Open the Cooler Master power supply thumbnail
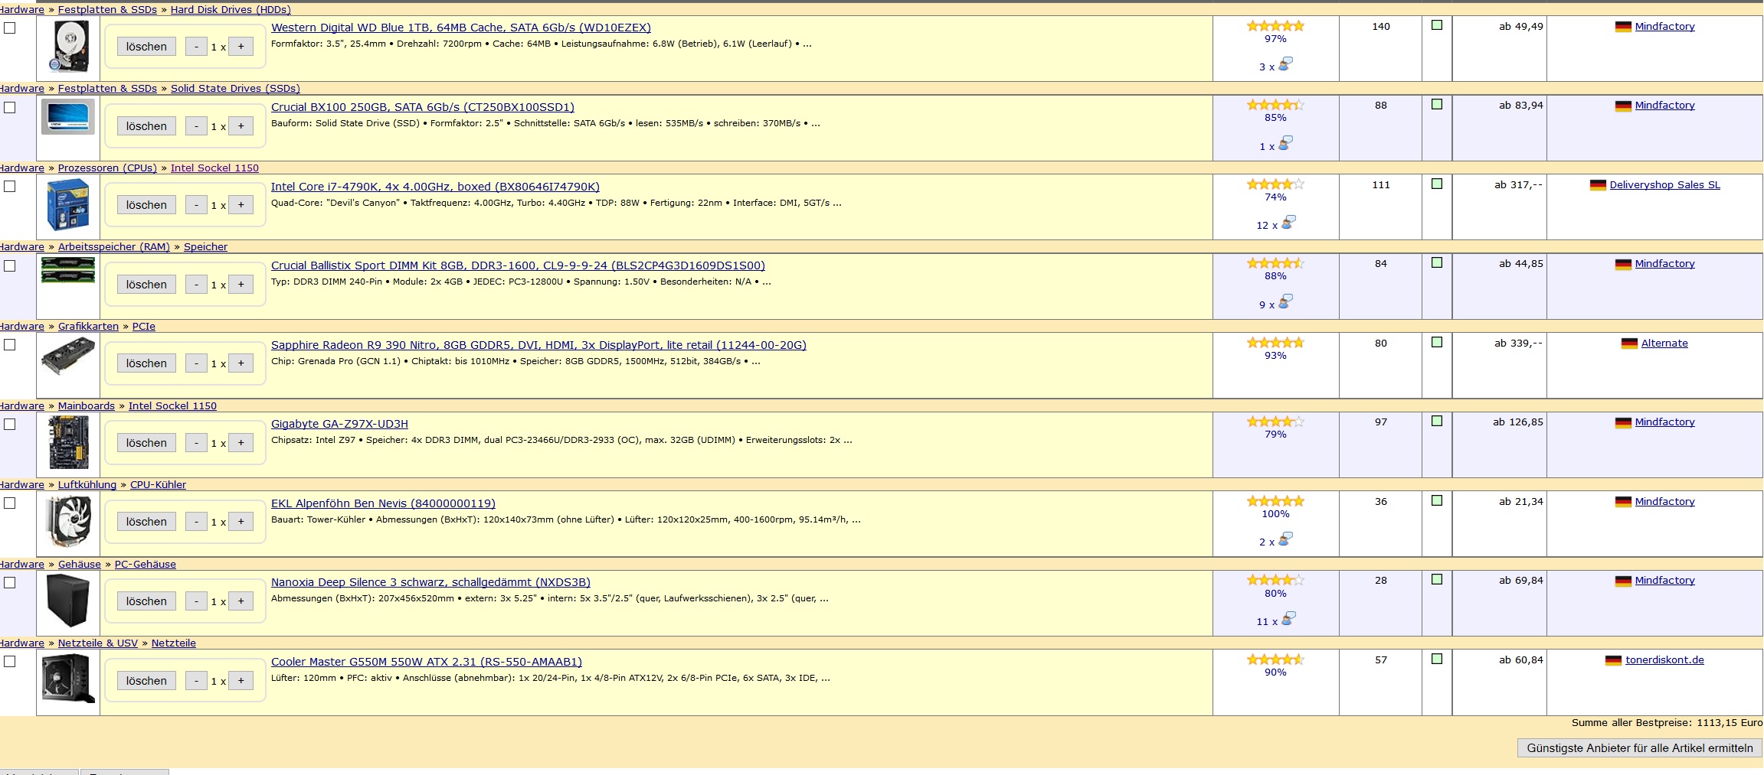Image resolution: width=1764 pixels, height=775 pixels. point(68,679)
